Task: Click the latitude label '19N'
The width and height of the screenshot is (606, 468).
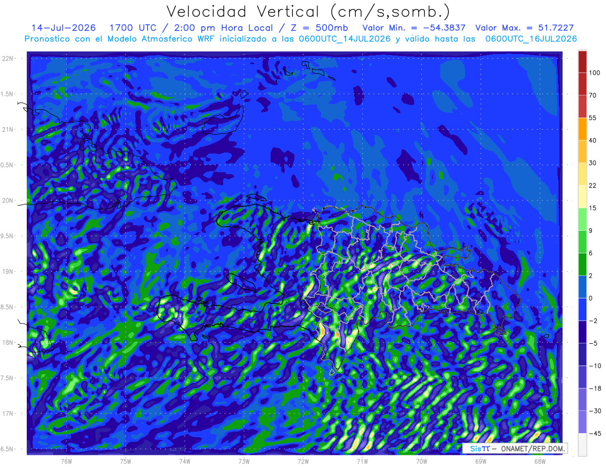Action: pyautogui.click(x=8, y=272)
